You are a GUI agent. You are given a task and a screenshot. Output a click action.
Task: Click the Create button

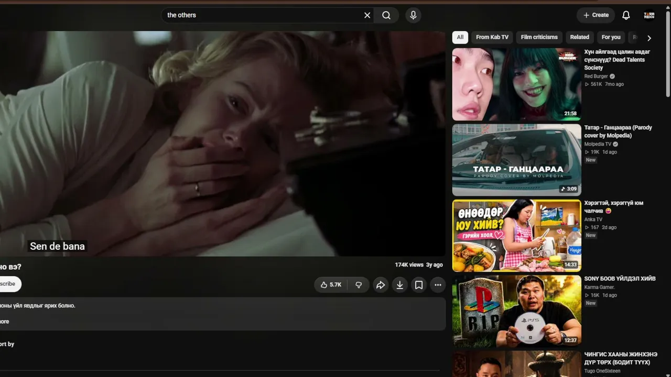pyautogui.click(x=596, y=15)
